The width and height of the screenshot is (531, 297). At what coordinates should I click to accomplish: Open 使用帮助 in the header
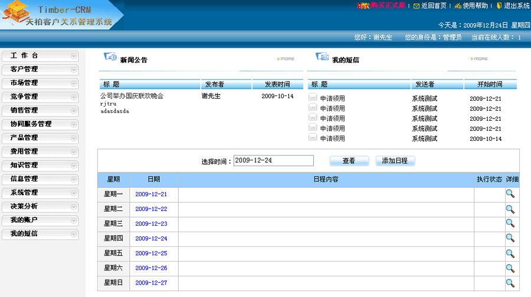pyautogui.click(x=475, y=6)
